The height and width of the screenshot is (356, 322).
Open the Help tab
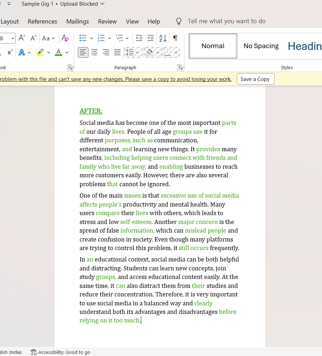(154, 21)
